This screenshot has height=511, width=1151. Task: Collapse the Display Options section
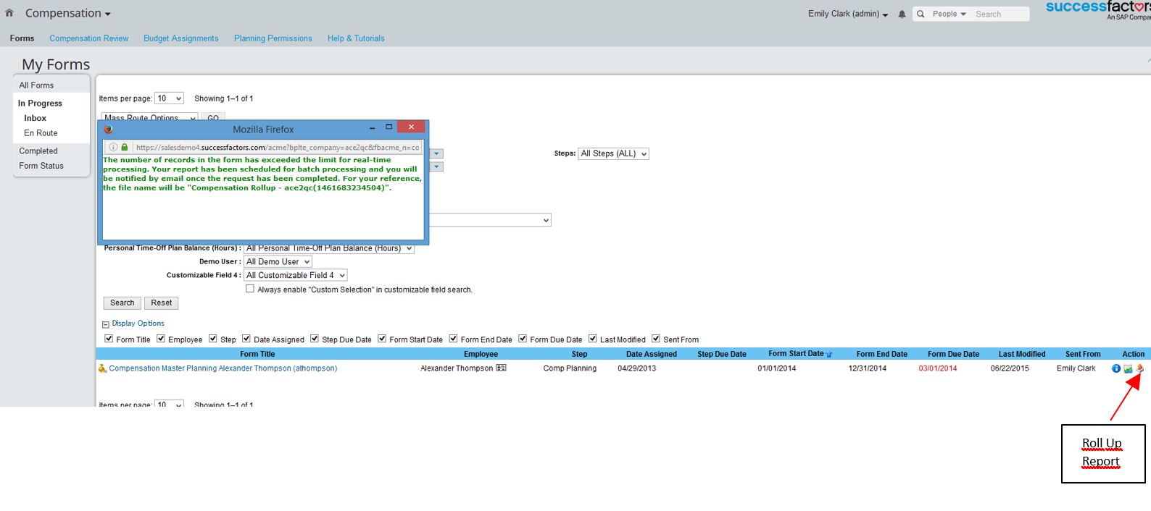(x=106, y=324)
